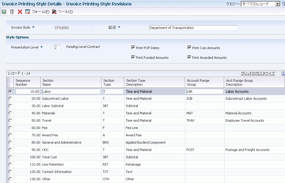285x183 pixels.
Task: Click the green Save disk icon
Action: pos(4,12)
